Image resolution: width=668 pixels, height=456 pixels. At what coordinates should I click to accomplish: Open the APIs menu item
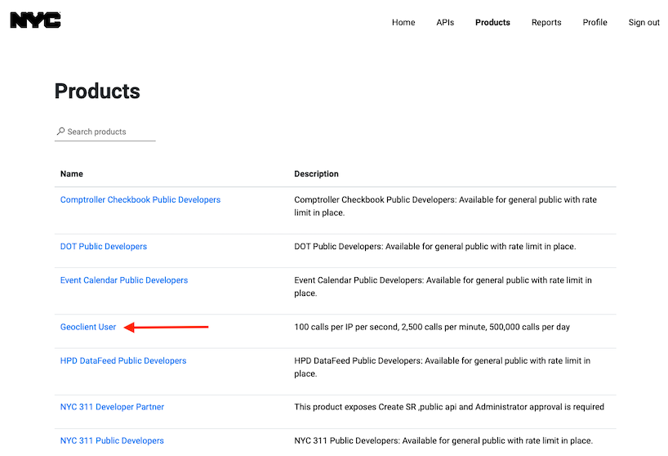coord(445,22)
